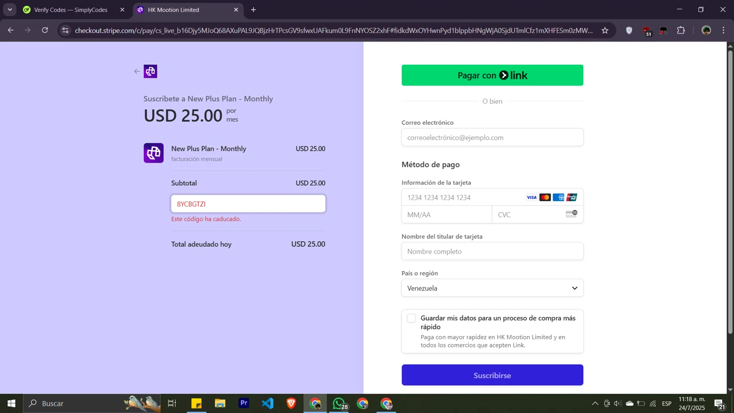The width and height of the screenshot is (734, 413).
Task: Click the New Plus Plan product thumbnail
Action: pyautogui.click(x=154, y=153)
